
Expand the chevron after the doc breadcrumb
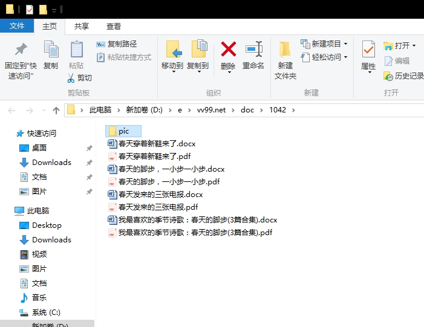tap(261, 110)
